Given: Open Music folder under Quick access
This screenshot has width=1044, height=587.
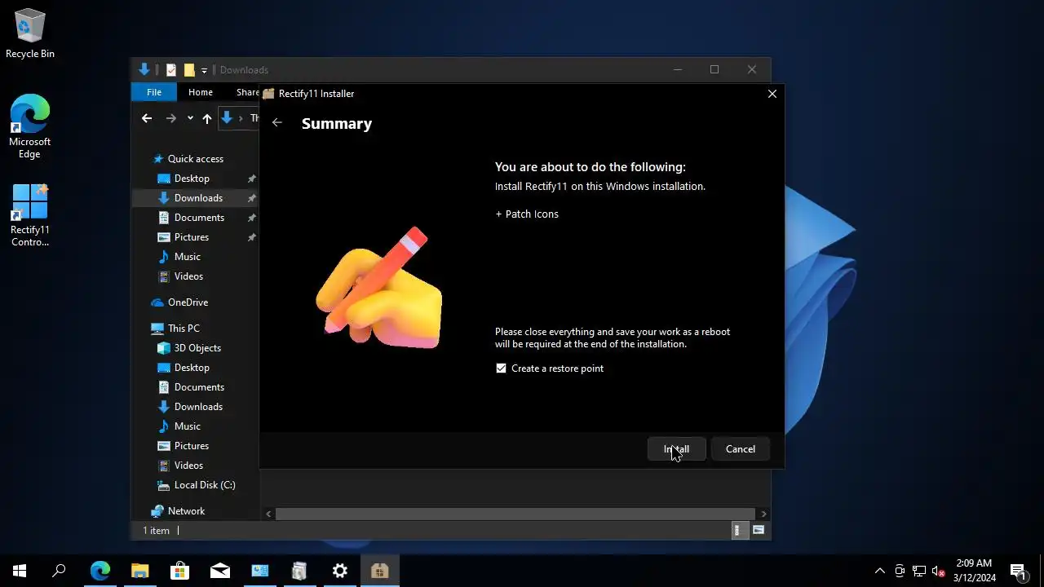Looking at the screenshot, I should [x=187, y=257].
